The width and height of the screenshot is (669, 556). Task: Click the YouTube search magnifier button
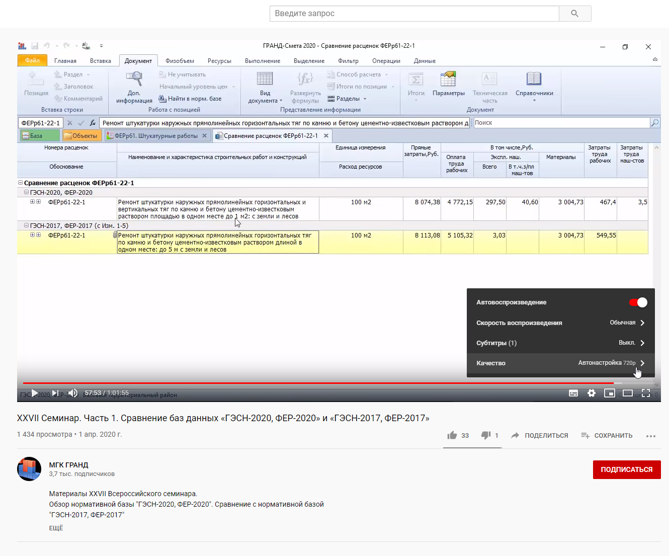(x=575, y=14)
